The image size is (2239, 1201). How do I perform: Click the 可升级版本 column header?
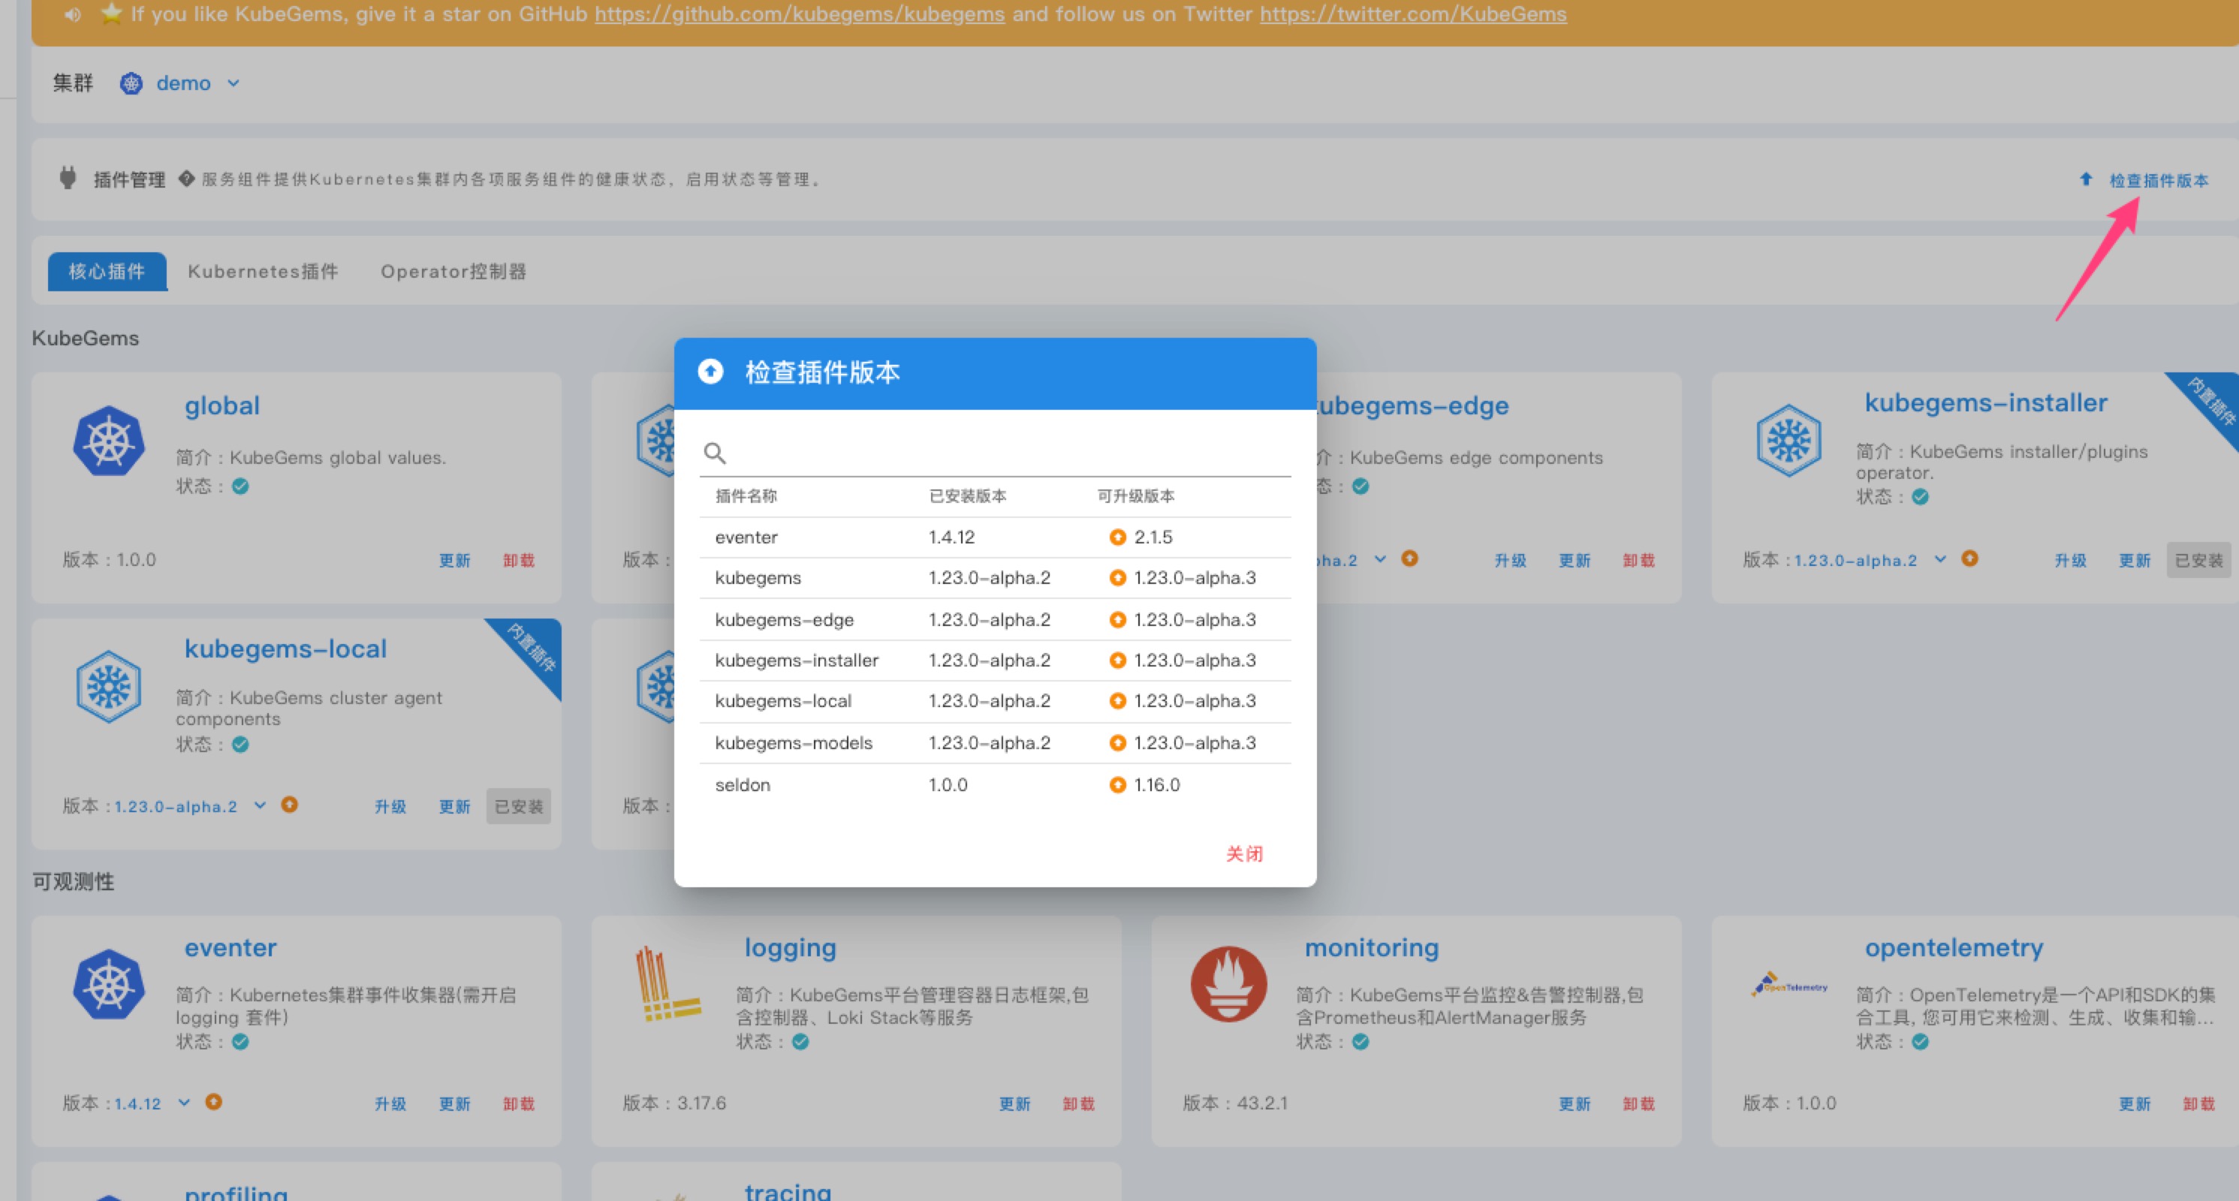click(x=1136, y=496)
